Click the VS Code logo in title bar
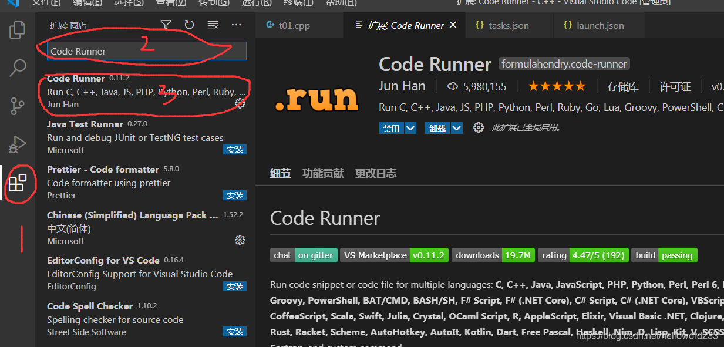Screen dimensions: 724x347 [x=13, y=2]
